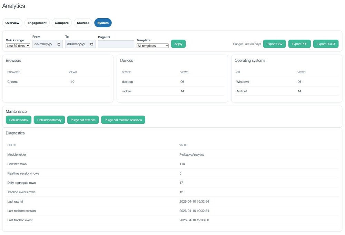The image size is (345, 235).
Task: Open the Compare tab
Action: [x=62, y=23]
